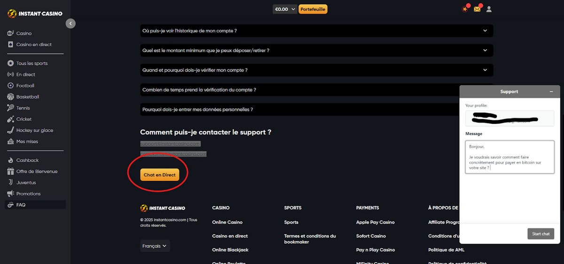Minimize the Support chat window
This screenshot has height=264, width=564.
pos(551,92)
